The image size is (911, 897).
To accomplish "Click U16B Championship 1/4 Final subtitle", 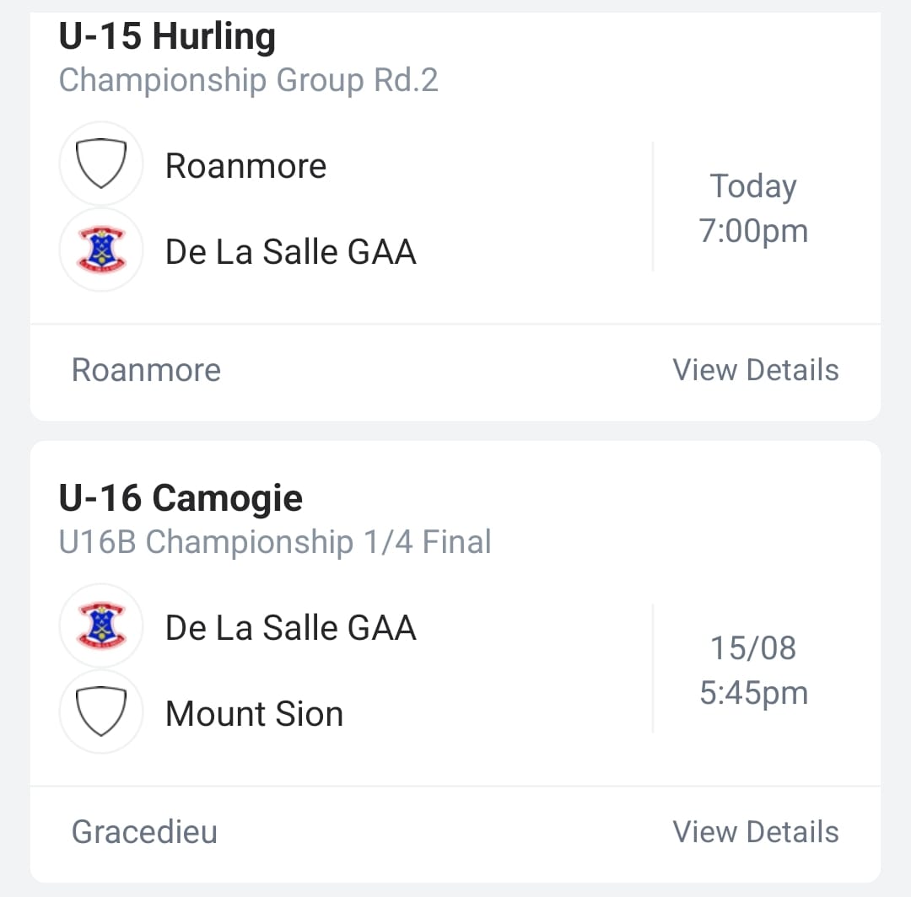I will point(275,542).
